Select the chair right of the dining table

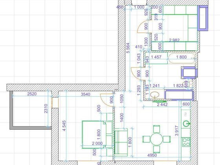click(167, 139)
